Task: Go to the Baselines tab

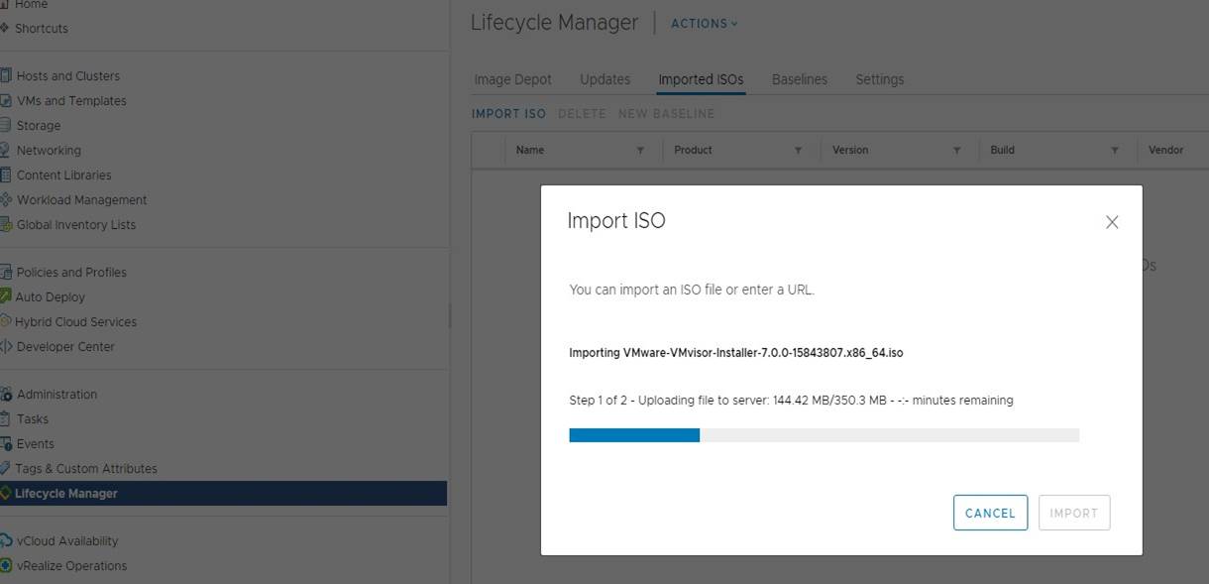Action: coord(800,79)
